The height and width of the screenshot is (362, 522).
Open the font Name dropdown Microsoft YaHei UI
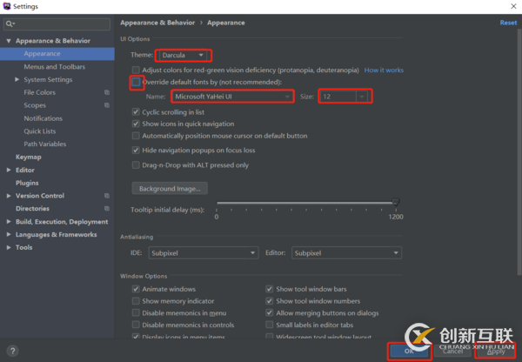pyautogui.click(x=232, y=97)
